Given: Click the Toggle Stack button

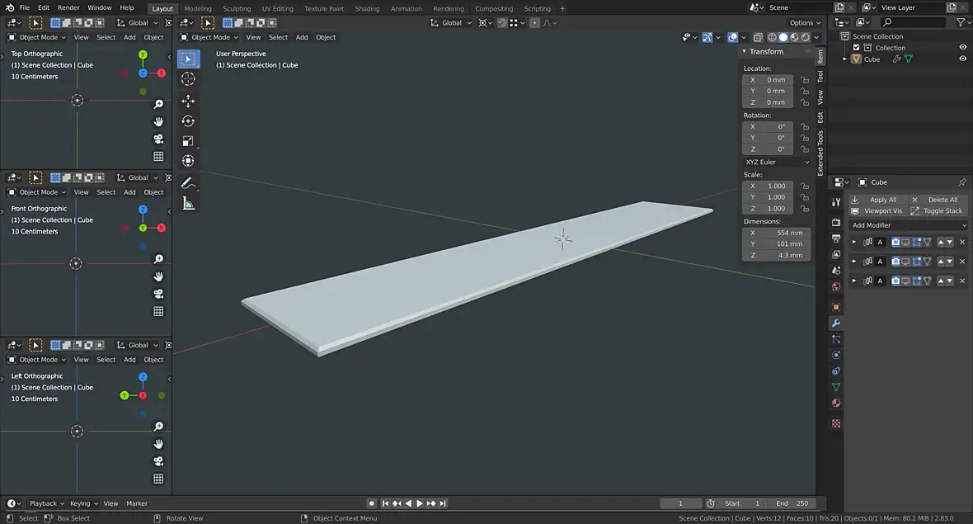Looking at the screenshot, I should pos(938,211).
